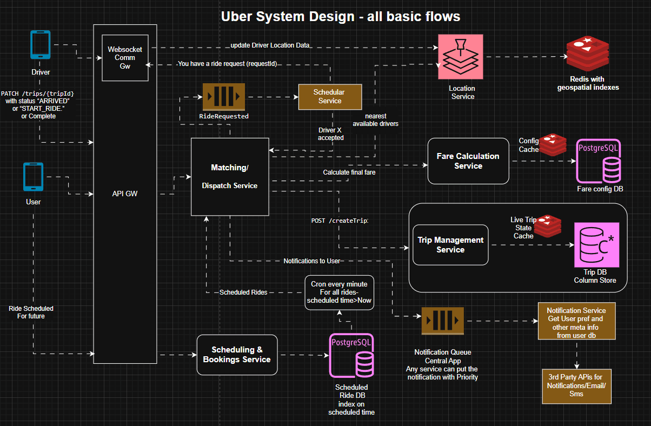Select the 'Driver' label under phone
Image resolution: width=651 pixels, height=426 pixels.
(x=41, y=72)
